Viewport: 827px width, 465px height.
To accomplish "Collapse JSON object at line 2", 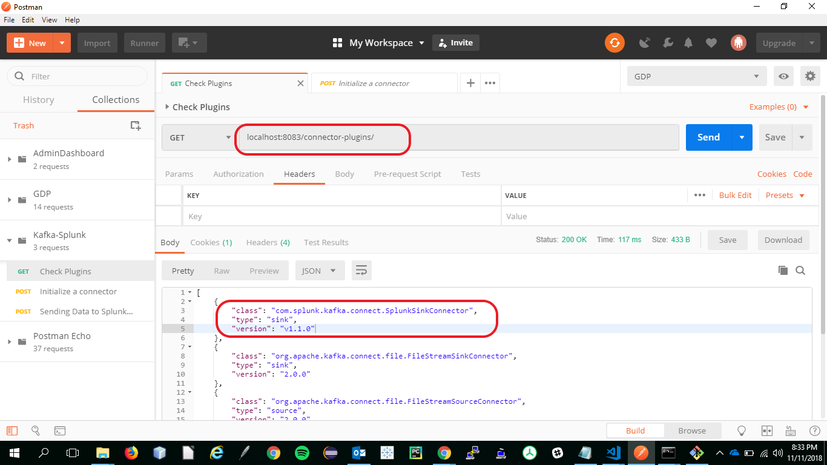I will pyautogui.click(x=190, y=302).
